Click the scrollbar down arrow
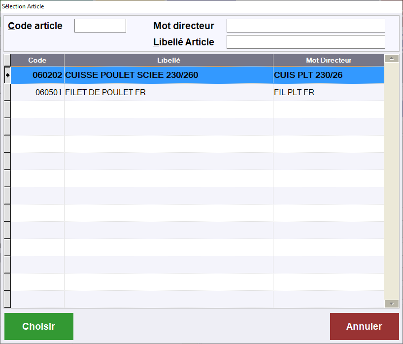 [392, 304]
